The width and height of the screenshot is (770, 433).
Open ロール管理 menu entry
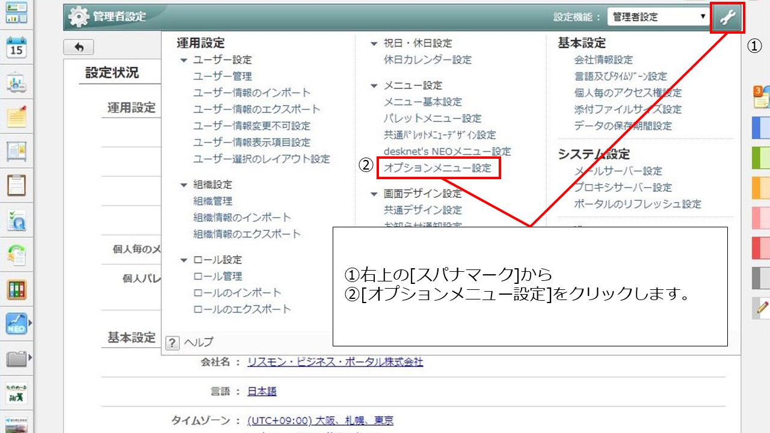coord(218,276)
